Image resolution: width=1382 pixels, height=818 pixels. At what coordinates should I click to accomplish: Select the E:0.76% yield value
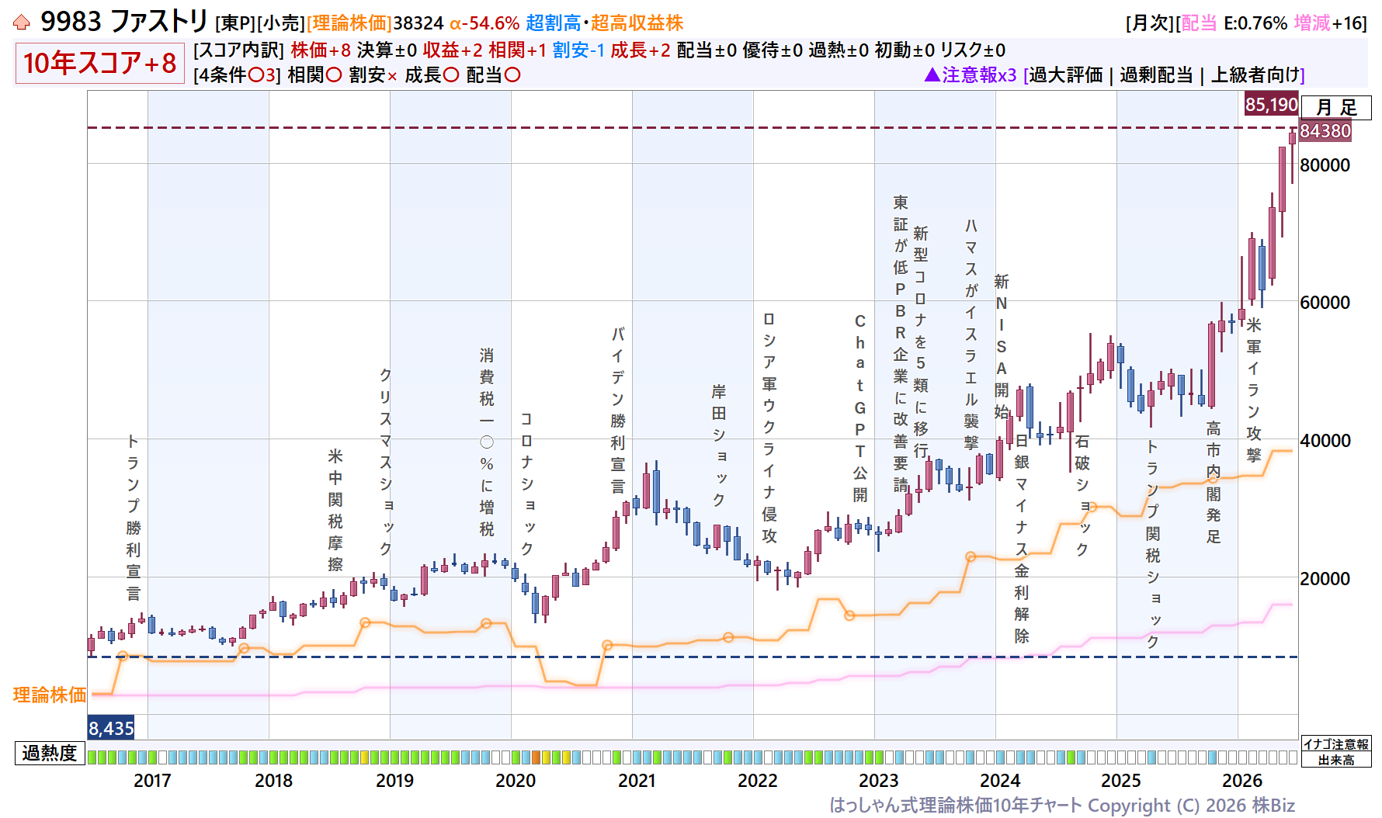1255,23
